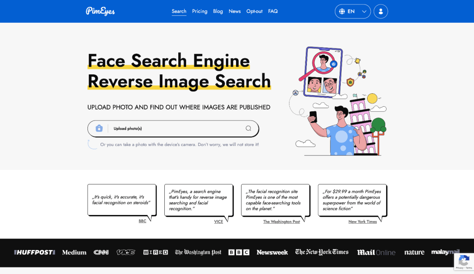Viewport: 474px width, 274px height.
Task: Click the "It's quick, it's accurate" quote
Action: tap(122, 200)
